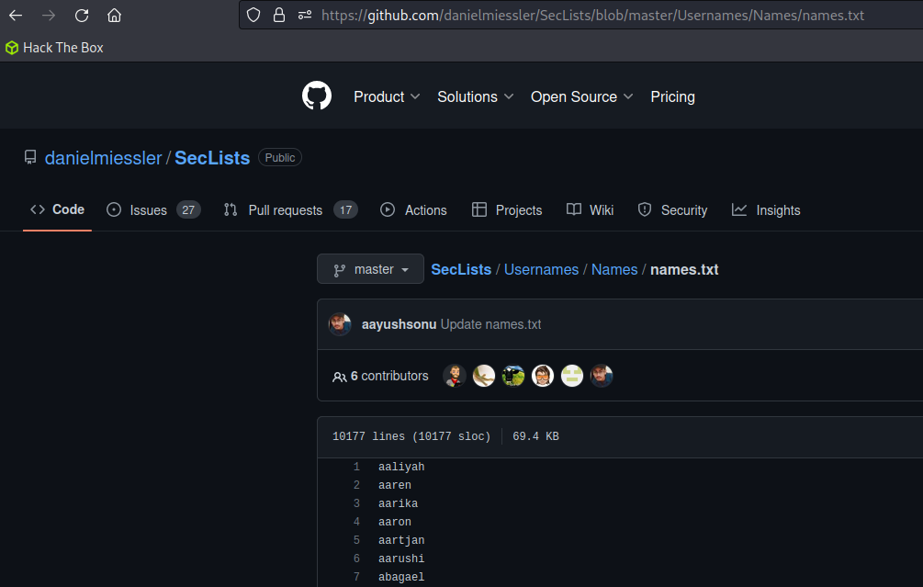The image size is (923, 587).
Task: Show the 6 contributors list
Action: tap(380, 377)
